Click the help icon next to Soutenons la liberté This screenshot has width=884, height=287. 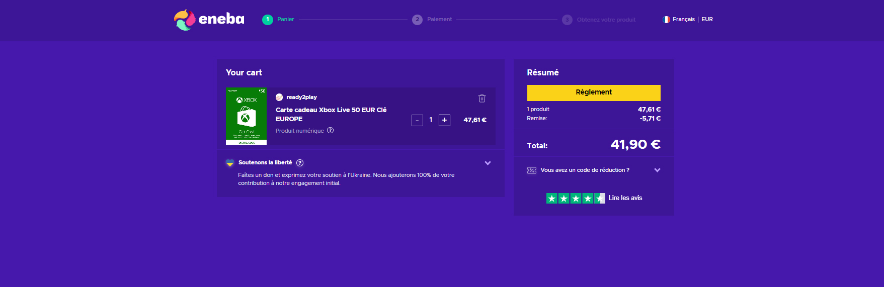point(300,163)
